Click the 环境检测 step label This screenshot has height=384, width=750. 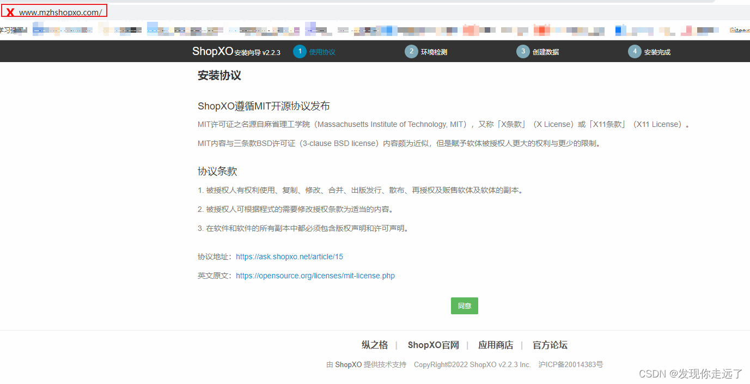pyautogui.click(x=434, y=52)
